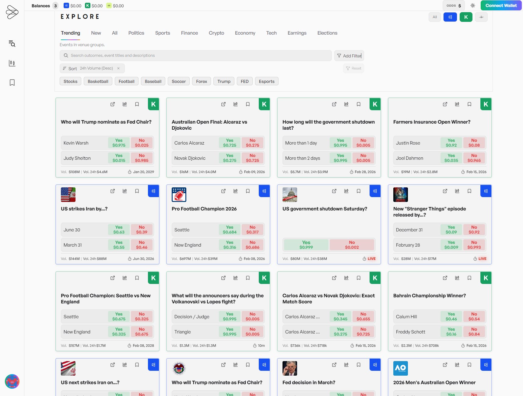This screenshot has height=396, width=523.
Task: Click the Reset filters button
Action: tap(353, 68)
